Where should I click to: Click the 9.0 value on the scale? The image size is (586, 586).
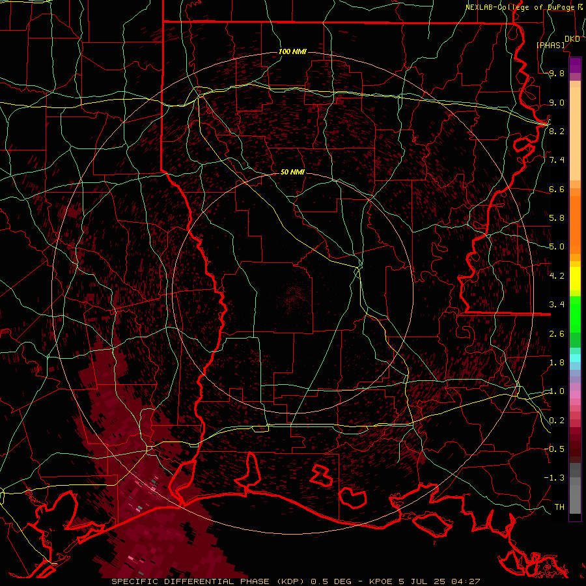[557, 102]
